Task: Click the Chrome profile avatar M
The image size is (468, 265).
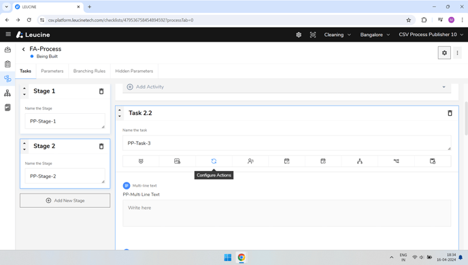Action: point(451,20)
